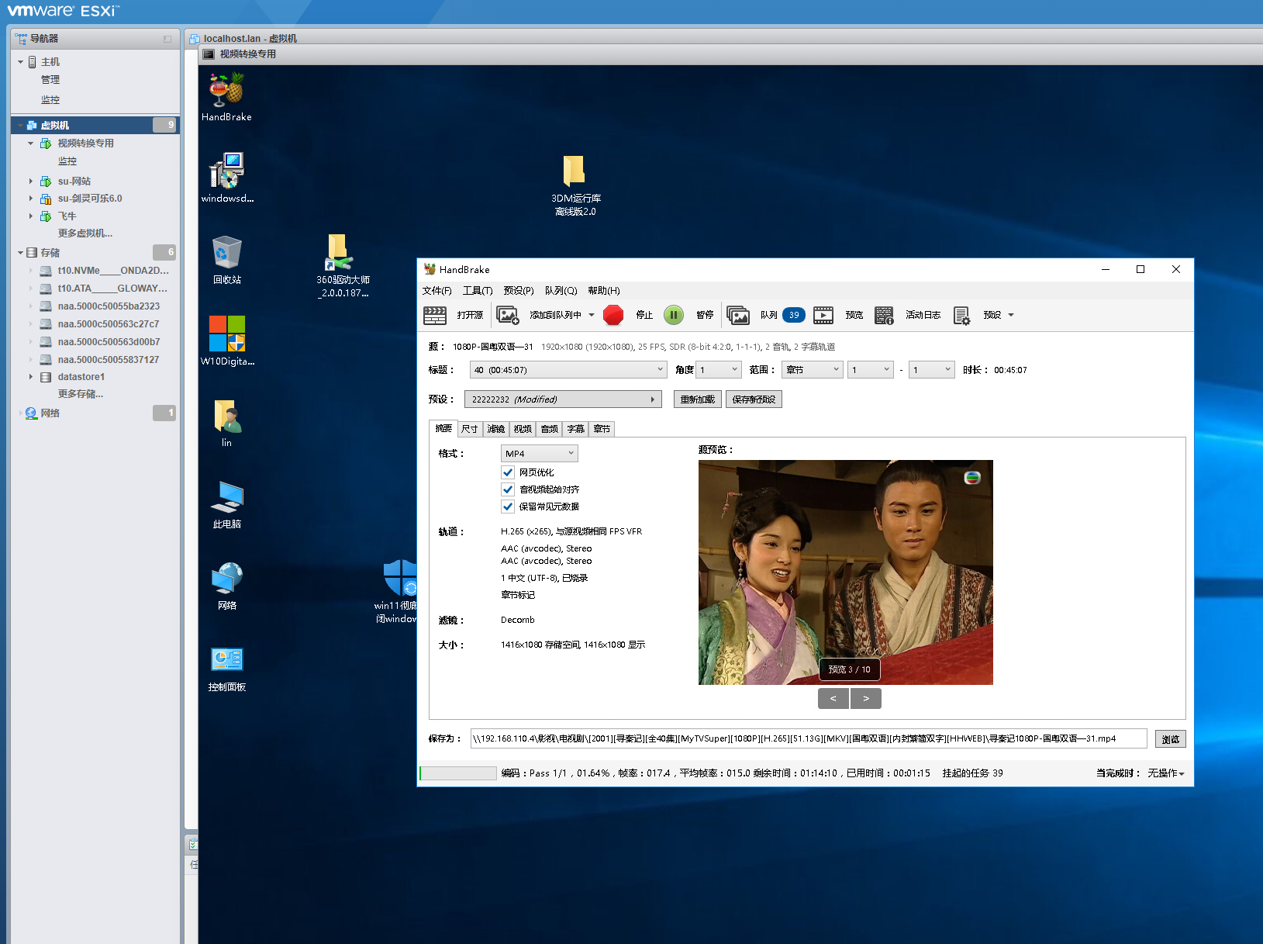Open the preset selector 22222232 (Modified)
Screen dimensions: 1263x944
[562, 399]
